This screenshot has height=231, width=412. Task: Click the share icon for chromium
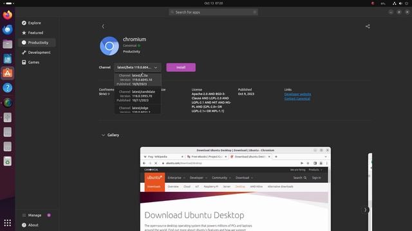(368, 26)
